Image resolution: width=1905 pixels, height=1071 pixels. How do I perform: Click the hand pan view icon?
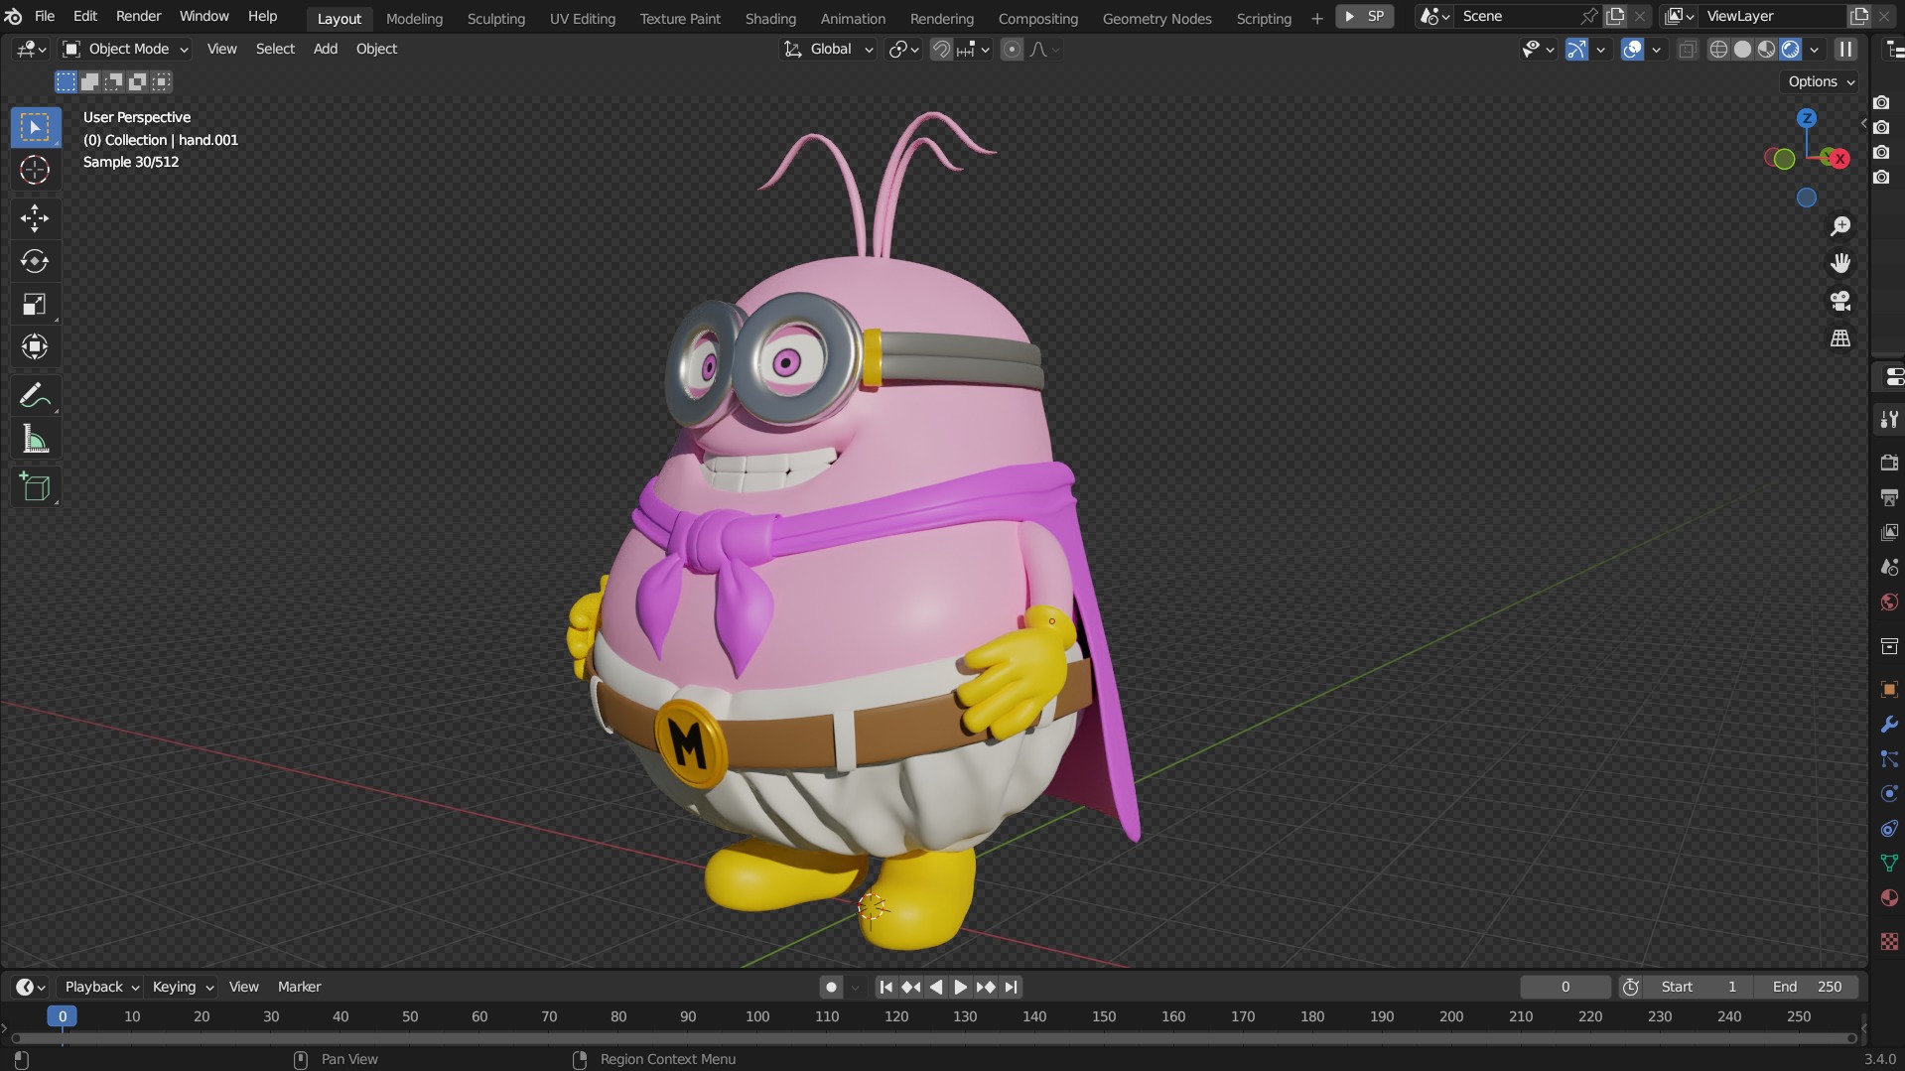point(1840,263)
